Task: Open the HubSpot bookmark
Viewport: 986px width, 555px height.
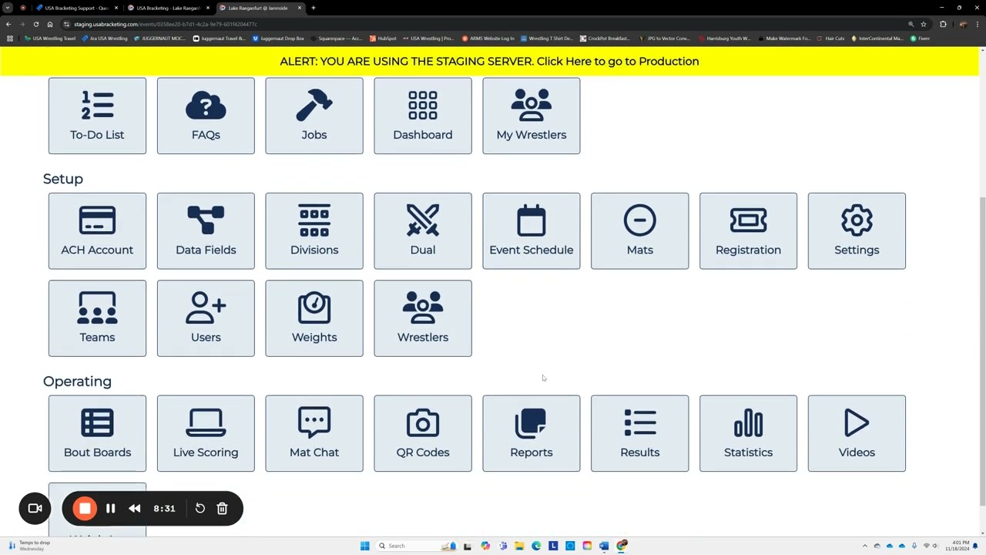Action: click(x=383, y=39)
